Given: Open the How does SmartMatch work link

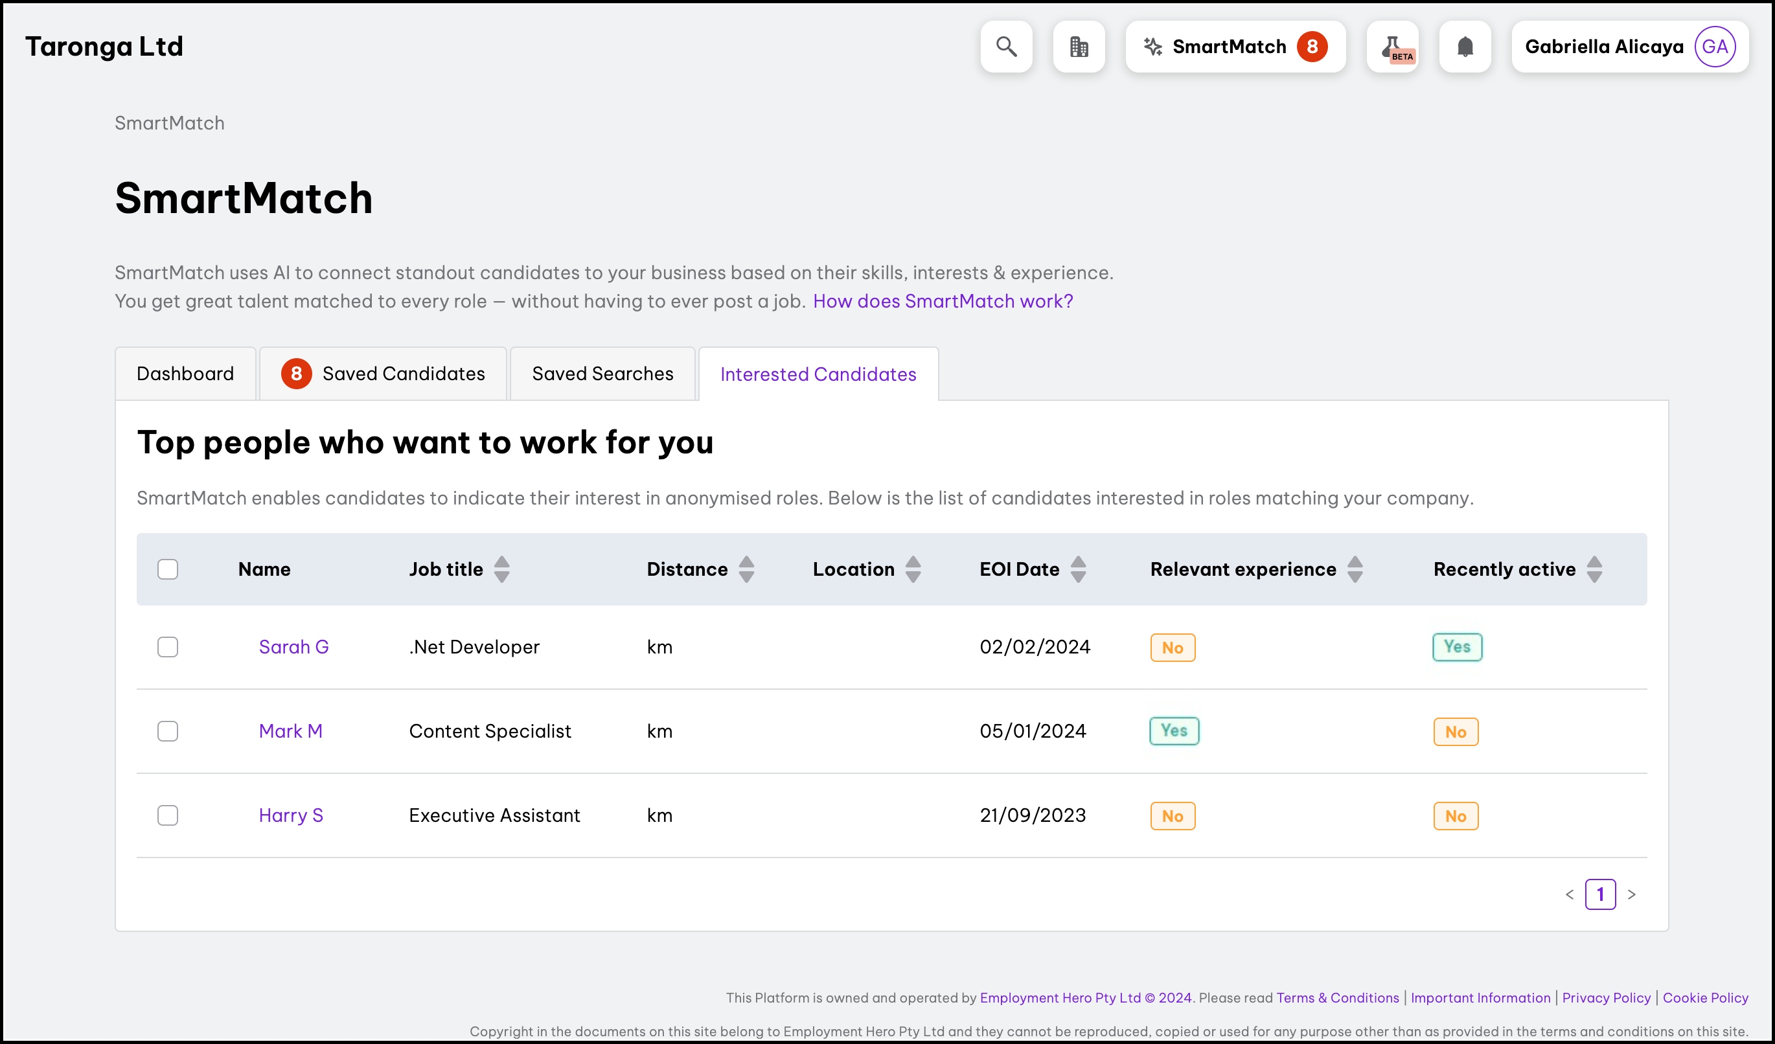Looking at the screenshot, I should (x=943, y=301).
